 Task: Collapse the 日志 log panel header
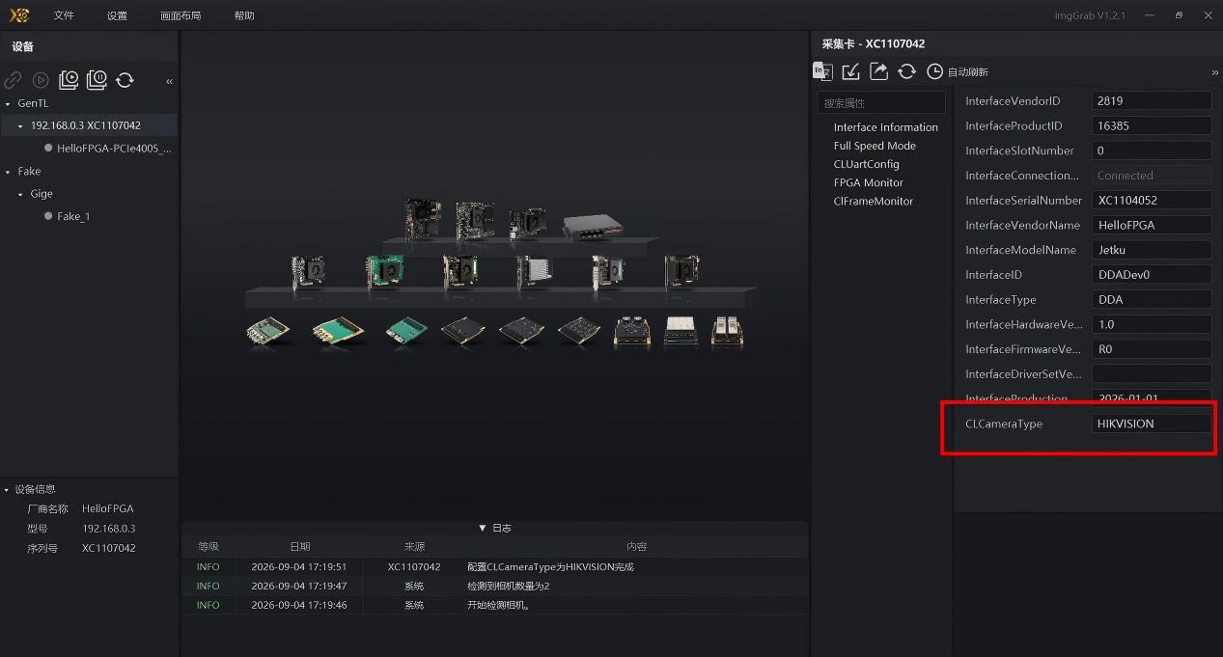(495, 528)
